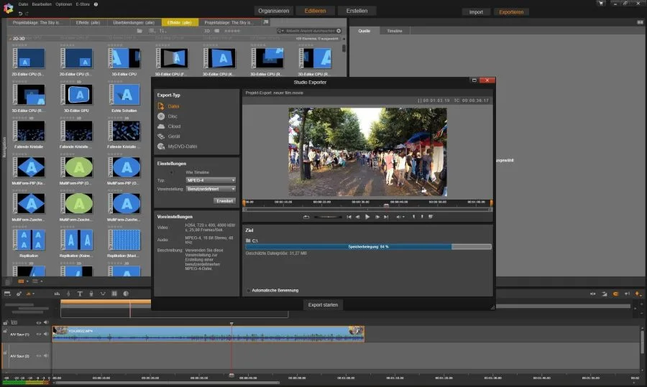
Task: Open the audio mixer icon in timeline toolbar
Action: [x=57, y=294]
